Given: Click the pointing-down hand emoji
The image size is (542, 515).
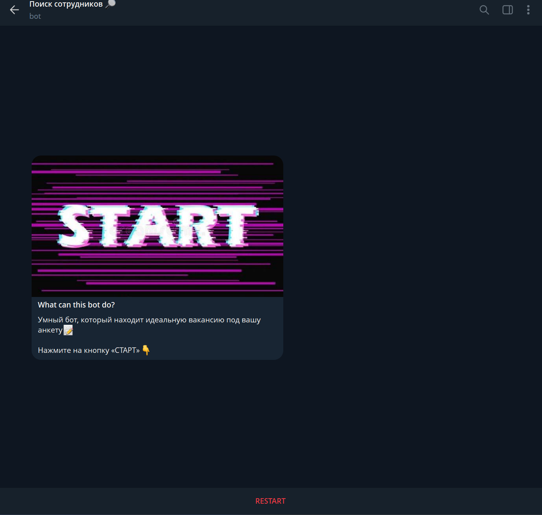Looking at the screenshot, I should (146, 350).
